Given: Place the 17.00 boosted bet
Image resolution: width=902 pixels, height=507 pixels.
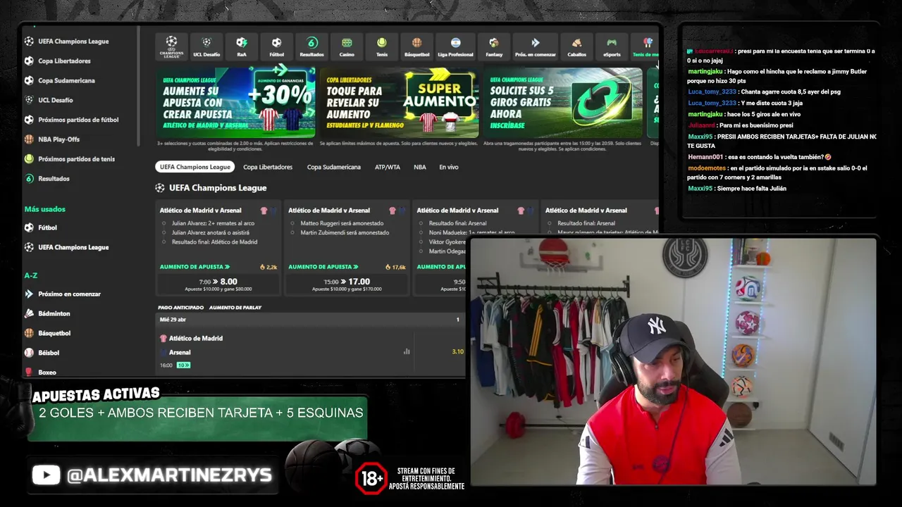Looking at the screenshot, I should point(347,284).
